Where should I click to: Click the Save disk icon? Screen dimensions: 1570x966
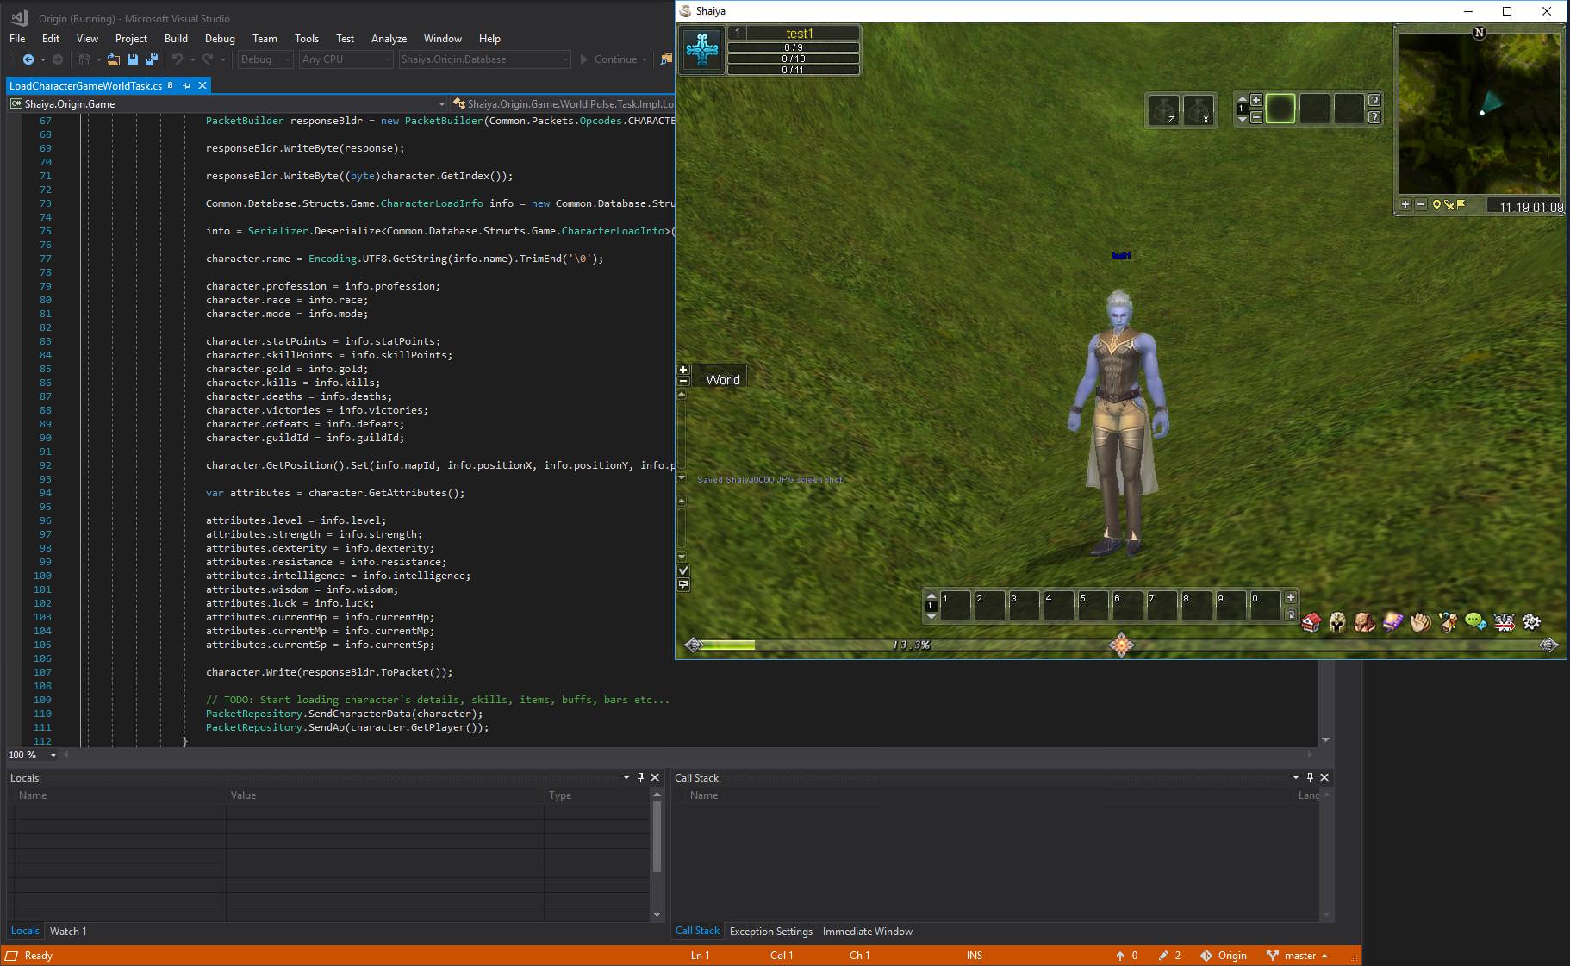coord(133,59)
